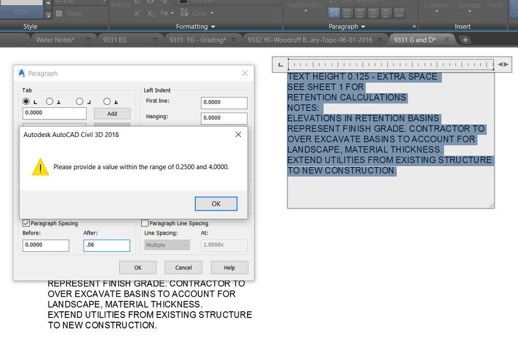This screenshot has height=344, width=518.
Task: Open the Change Case Aa dropdown
Action: pyautogui.click(x=167, y=13)
